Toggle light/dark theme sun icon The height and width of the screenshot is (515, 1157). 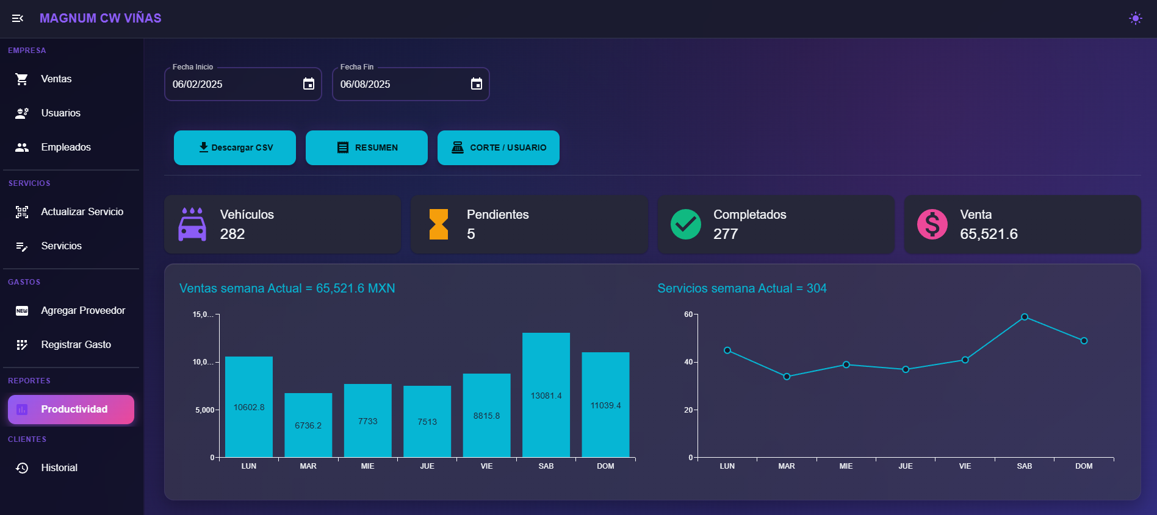tap(1135, 18)
